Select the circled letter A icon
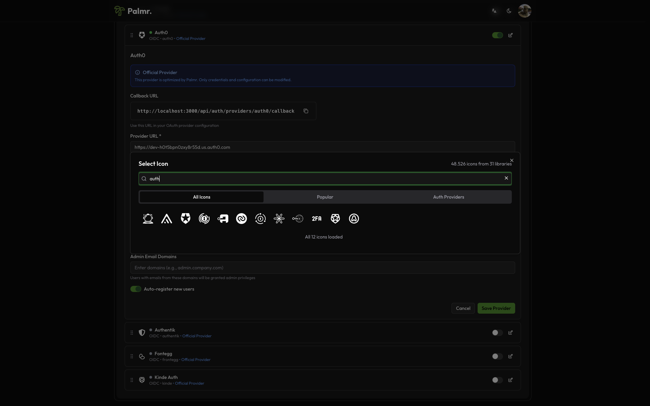This screenshot has width=650, height=406. click(354, 219)
